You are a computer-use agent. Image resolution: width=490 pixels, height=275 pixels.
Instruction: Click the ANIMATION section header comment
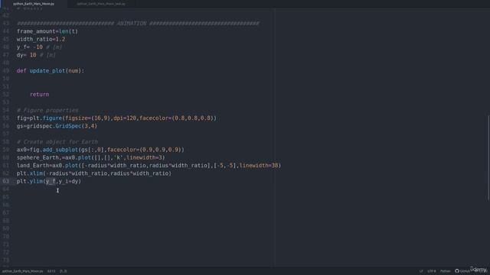pyautogui.click(x=138, y=24)
